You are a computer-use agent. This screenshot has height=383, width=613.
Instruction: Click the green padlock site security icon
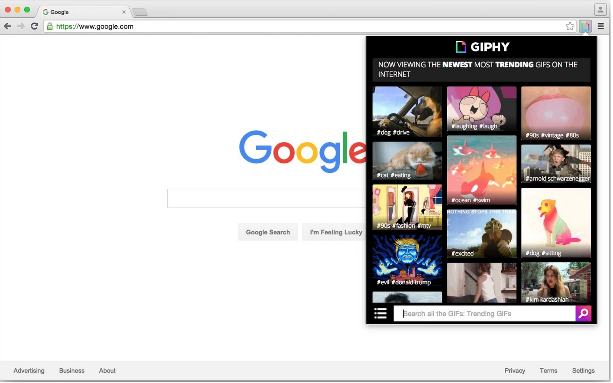click(x=50, y=26)
